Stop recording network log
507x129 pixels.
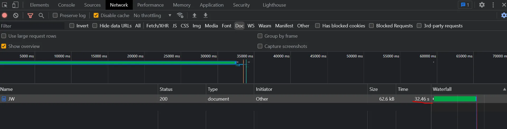(x=4, y=16)
